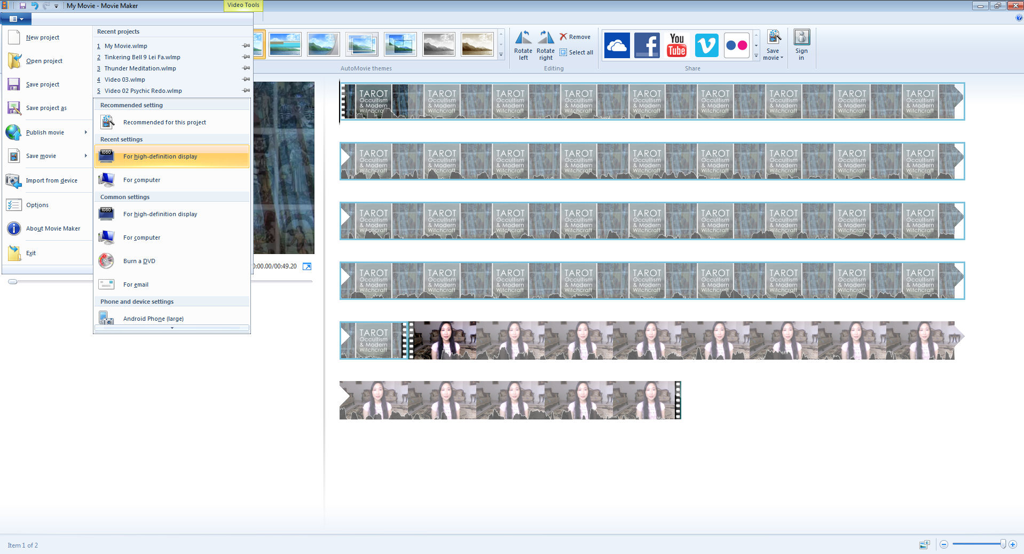Choose Burn a DVD setting
Screen dimensions: 1024x554
tap(139, 261)
